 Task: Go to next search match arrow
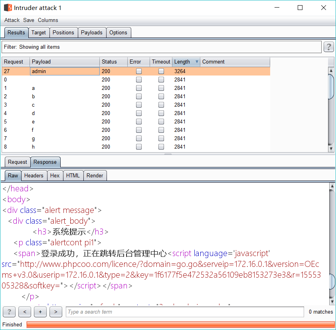click(56, 312)
